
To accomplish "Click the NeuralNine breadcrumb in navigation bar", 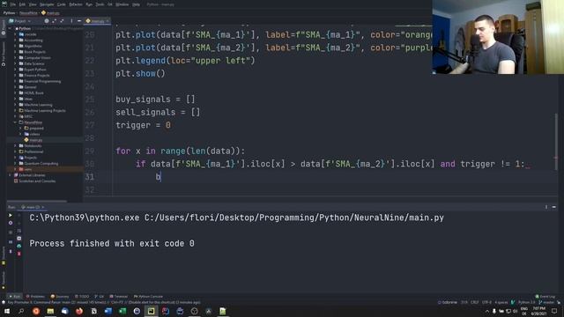I will (x=28, y=13).
